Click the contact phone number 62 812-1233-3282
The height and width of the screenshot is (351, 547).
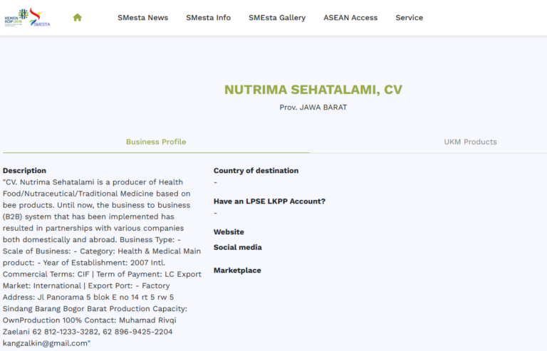pos(66,332)
